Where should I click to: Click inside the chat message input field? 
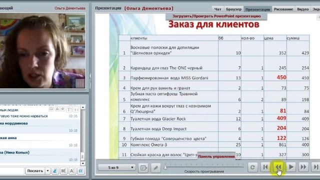click(12, 171)
